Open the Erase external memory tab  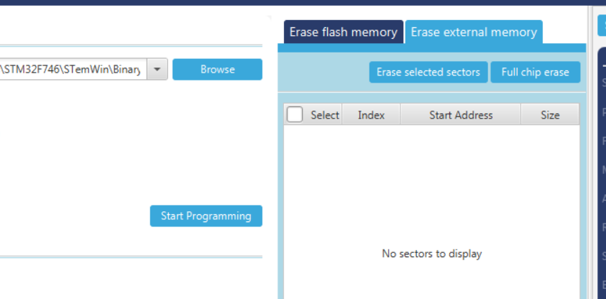pos(473,32)
